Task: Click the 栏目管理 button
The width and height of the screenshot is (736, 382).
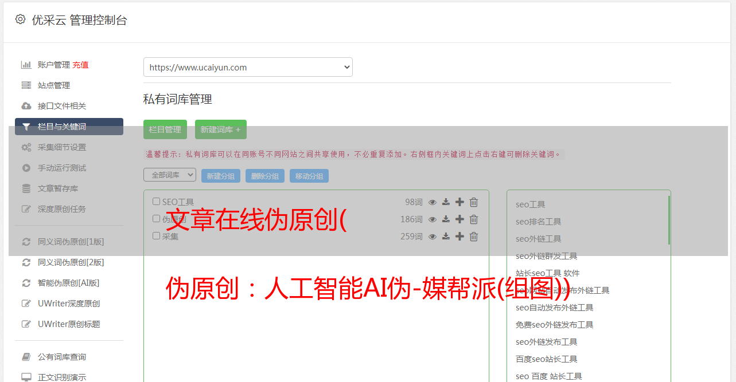Action: [165, 129]
